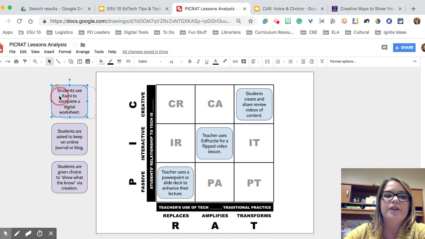
Task: Click the browser address bar URL
Action: 140,21
